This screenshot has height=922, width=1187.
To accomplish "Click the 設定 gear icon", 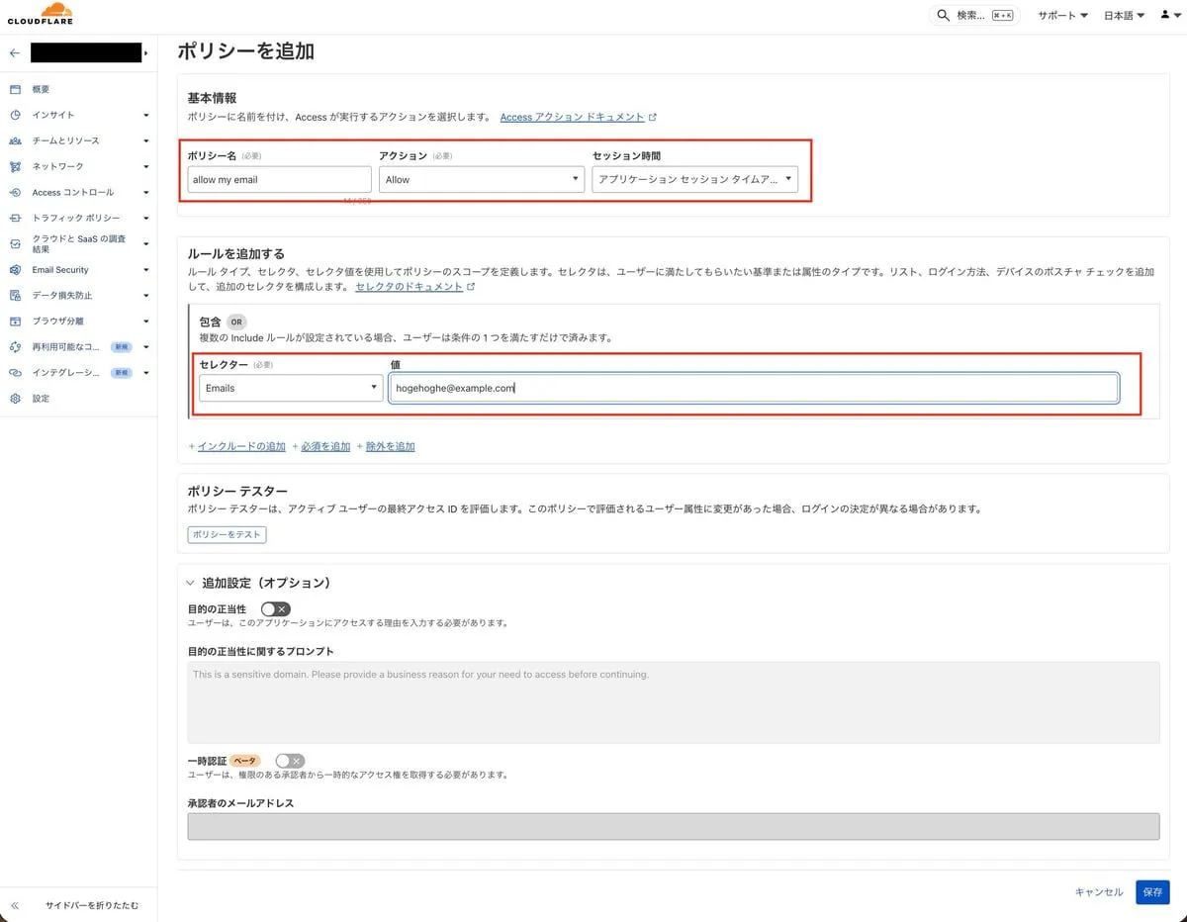I will coord(15,399).
